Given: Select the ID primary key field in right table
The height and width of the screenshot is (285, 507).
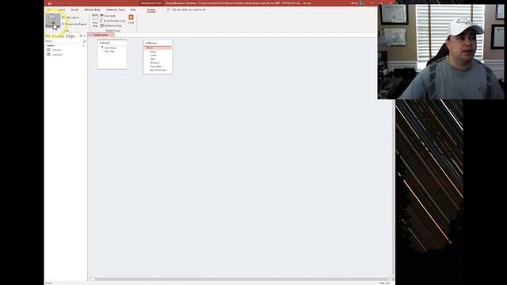Looking at the screenshot, I should (x=158, y=47).
